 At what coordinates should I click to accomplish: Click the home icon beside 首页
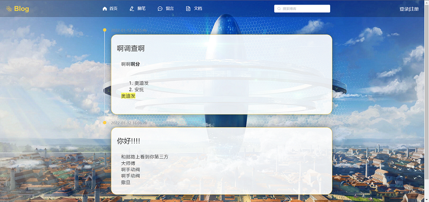point(105,9)
